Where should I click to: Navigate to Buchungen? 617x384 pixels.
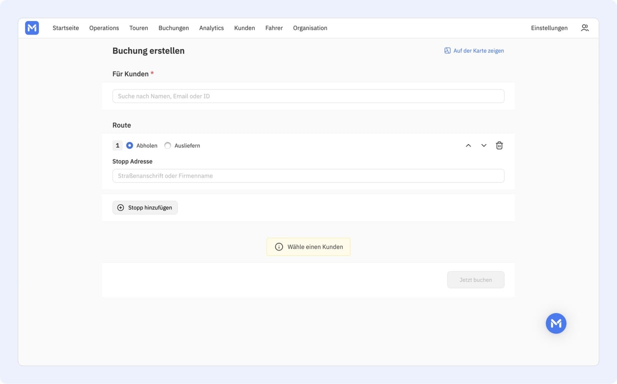[173, 28]
